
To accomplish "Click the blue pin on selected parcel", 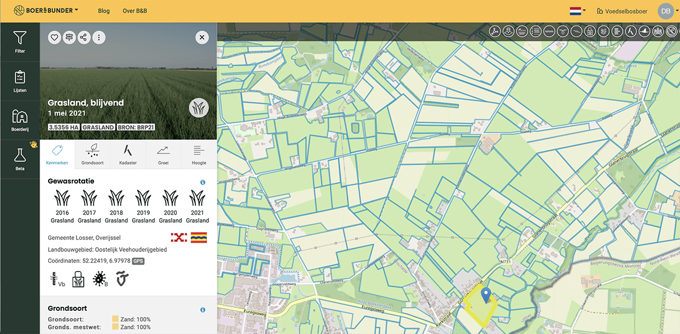I will pos(485,294).
